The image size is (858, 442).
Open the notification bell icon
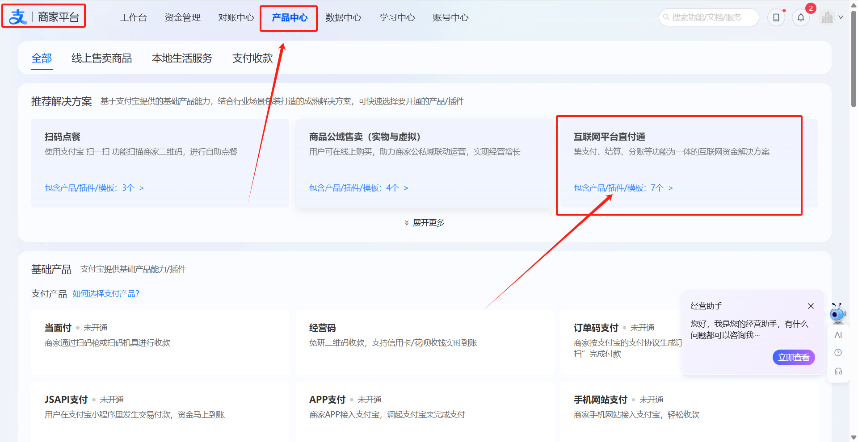coord(801,17)
